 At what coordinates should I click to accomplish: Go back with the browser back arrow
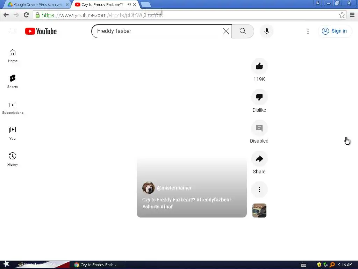click(x=6, y=15)
